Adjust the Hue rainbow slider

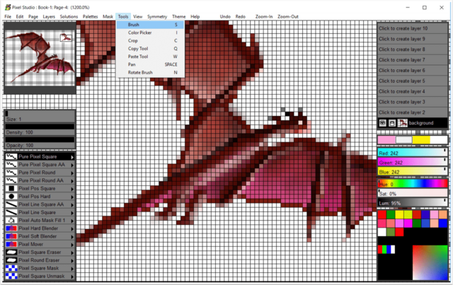[x=413, y=184]
